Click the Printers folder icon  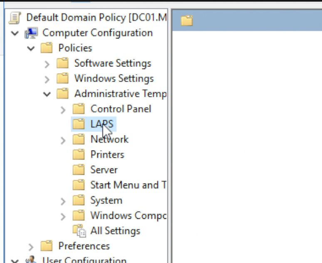78,154
